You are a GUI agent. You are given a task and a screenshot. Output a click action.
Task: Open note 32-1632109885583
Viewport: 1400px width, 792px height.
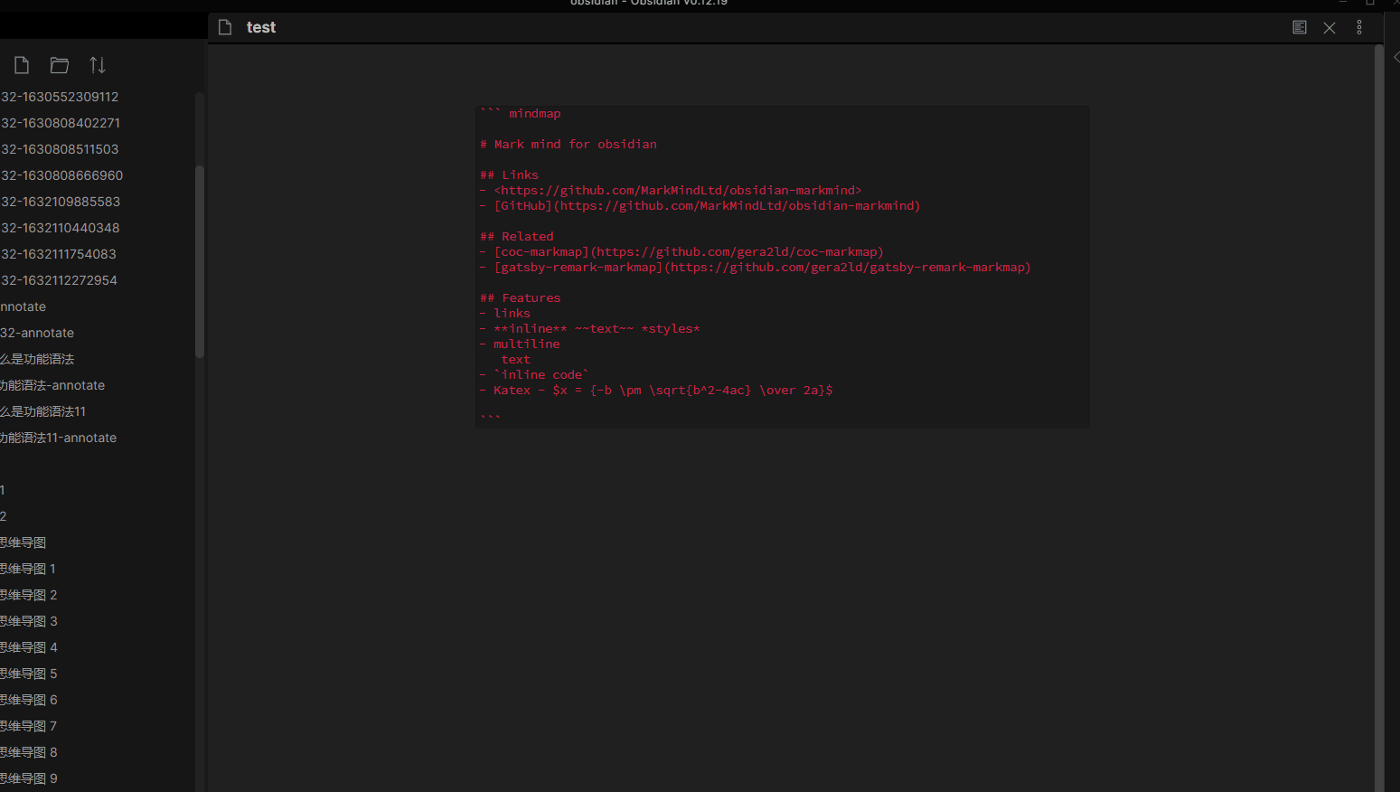(61, 202)
